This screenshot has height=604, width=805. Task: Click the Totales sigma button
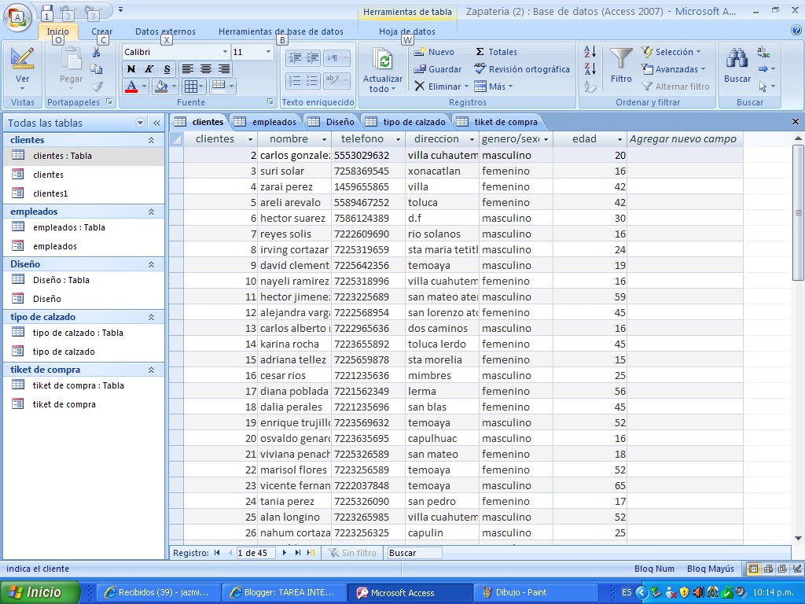(496, 52)
